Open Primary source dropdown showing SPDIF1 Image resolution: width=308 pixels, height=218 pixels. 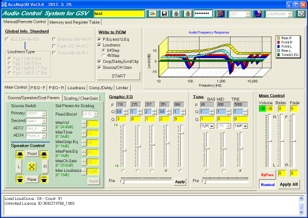point(44,114)
